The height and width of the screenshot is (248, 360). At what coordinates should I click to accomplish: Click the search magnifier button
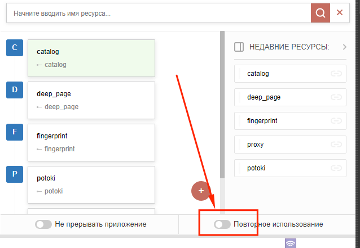coord(321,13)
